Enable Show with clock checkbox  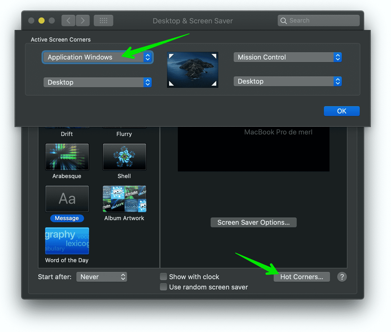coord(163,277)
